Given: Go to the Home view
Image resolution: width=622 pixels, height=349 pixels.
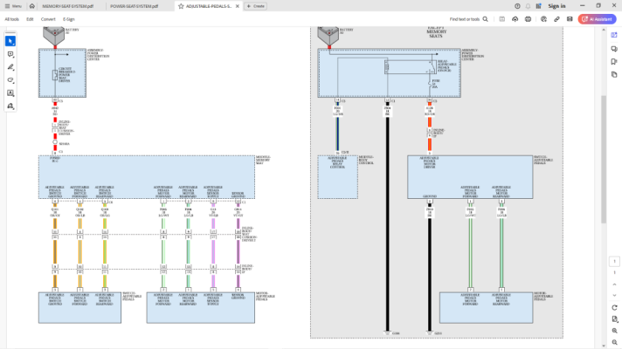Looking at the screenshot, I should [32, 6].
